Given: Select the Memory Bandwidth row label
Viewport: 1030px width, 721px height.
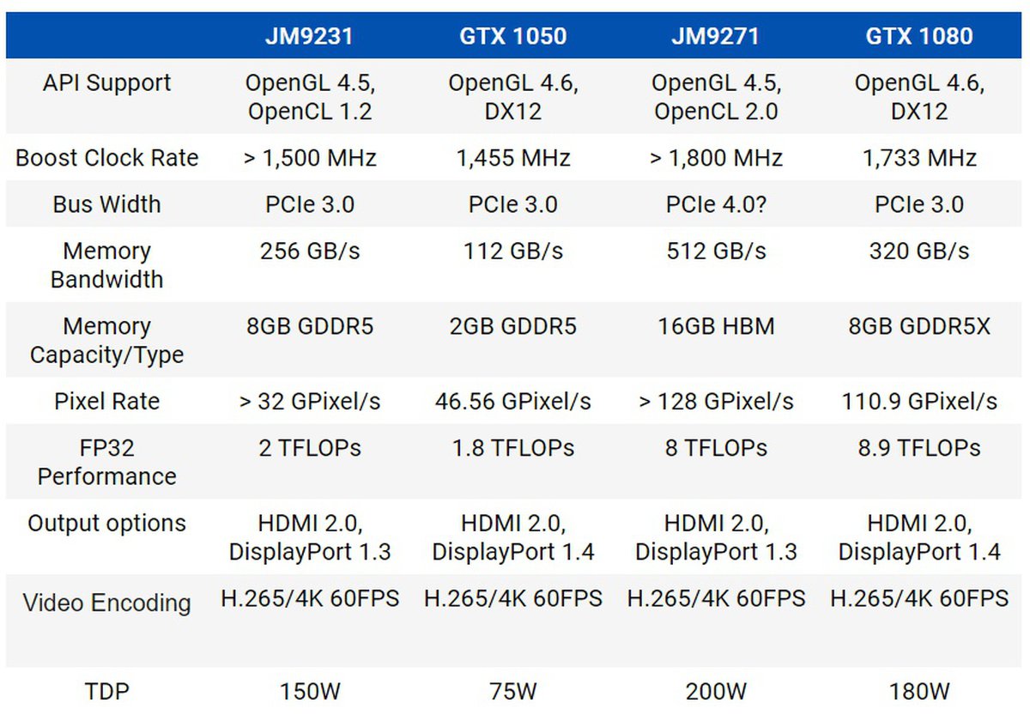Looking at the screenshot, I should pos(107,265).
